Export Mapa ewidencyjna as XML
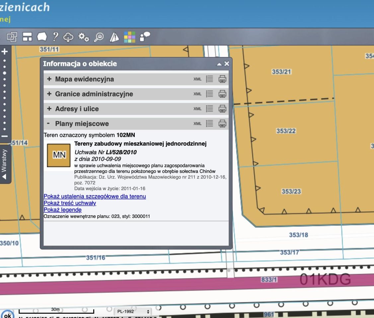The width and height of the screenshot is (374, 318). 197,79
